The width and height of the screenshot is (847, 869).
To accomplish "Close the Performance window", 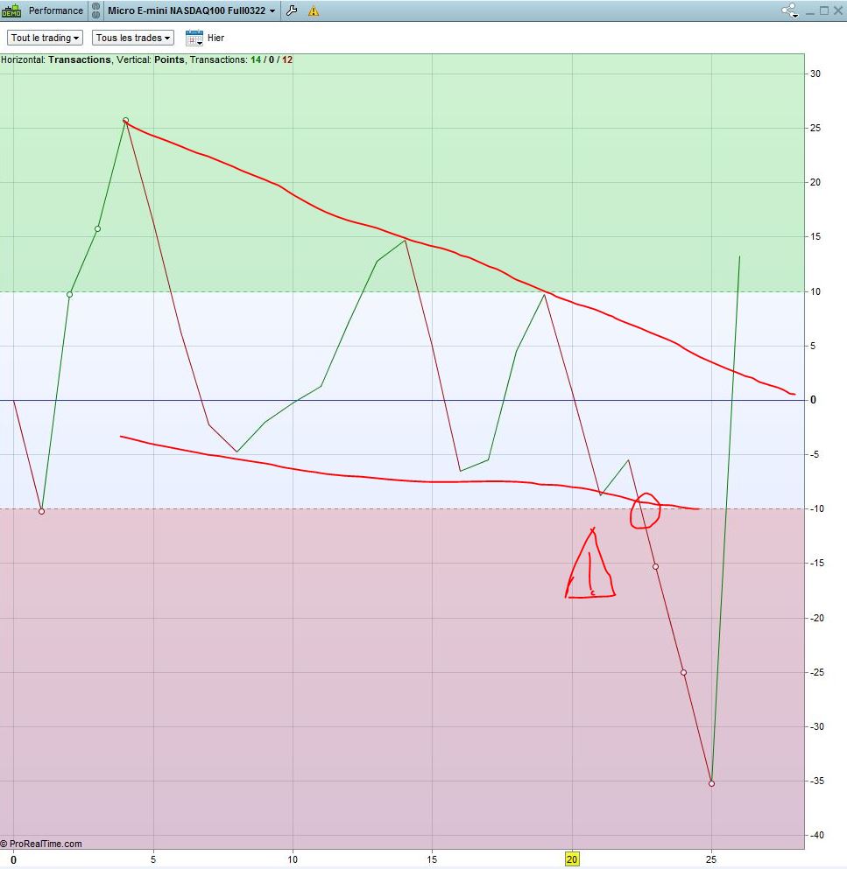I will 838,11.
